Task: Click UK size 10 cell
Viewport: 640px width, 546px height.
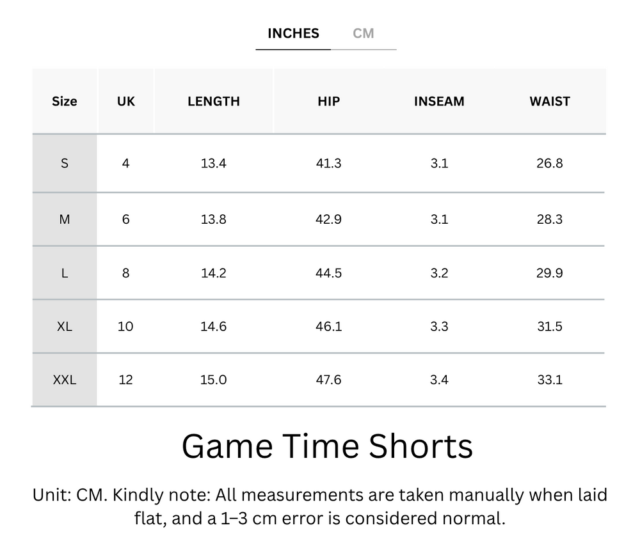Action: click(x=125, y=326)
